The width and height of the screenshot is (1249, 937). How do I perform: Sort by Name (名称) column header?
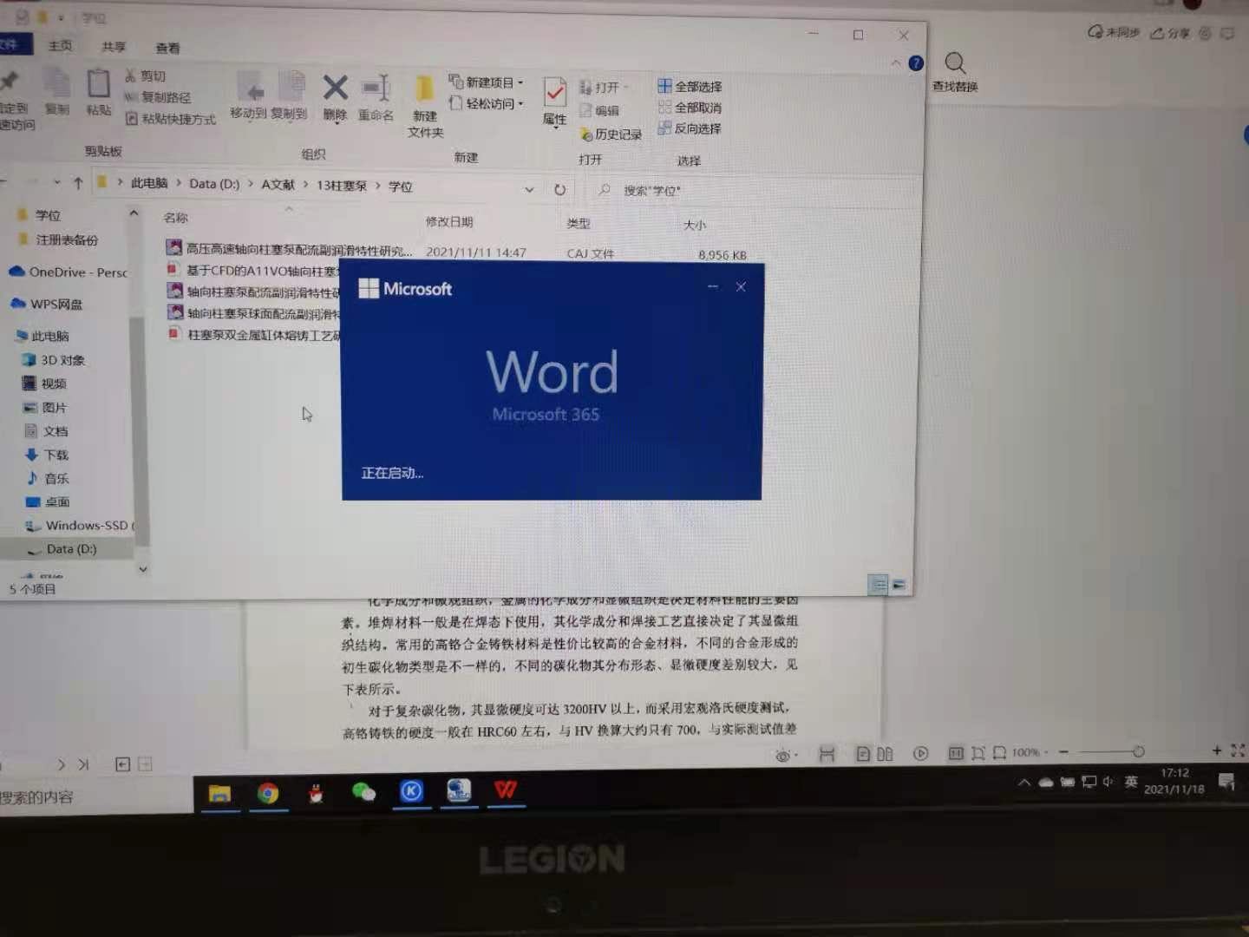[x=176, y=218]
